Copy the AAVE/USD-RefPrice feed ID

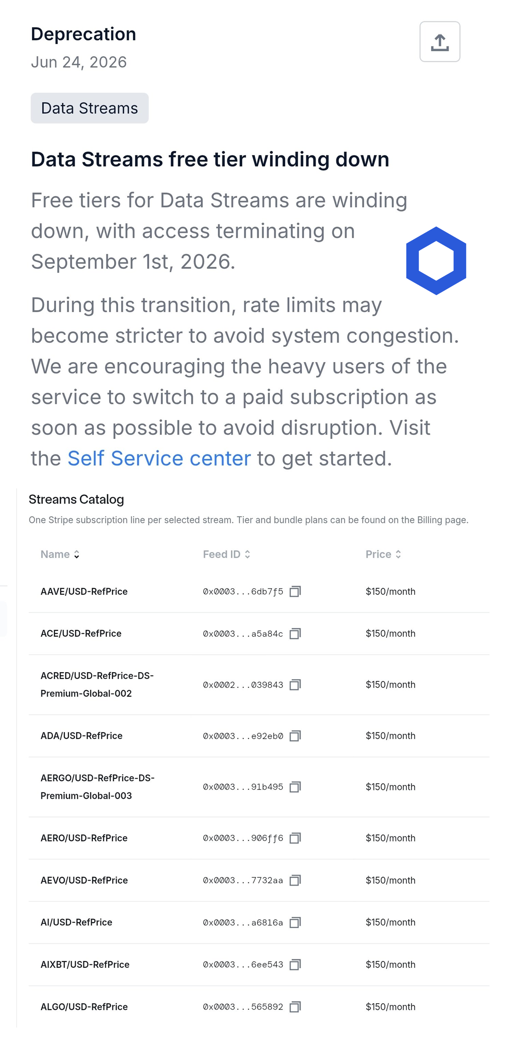(295, 591)
